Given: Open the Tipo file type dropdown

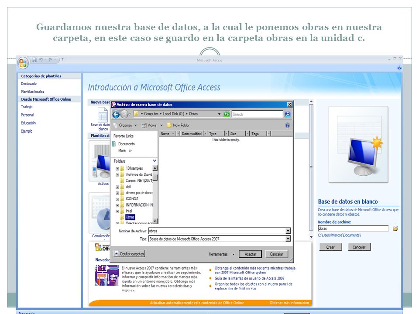Looking at the screenshot, I should [x=288, y=239].
